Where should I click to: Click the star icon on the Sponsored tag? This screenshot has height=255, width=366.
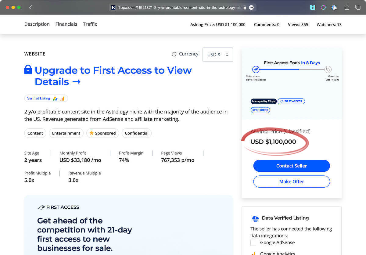click(91, 133)
